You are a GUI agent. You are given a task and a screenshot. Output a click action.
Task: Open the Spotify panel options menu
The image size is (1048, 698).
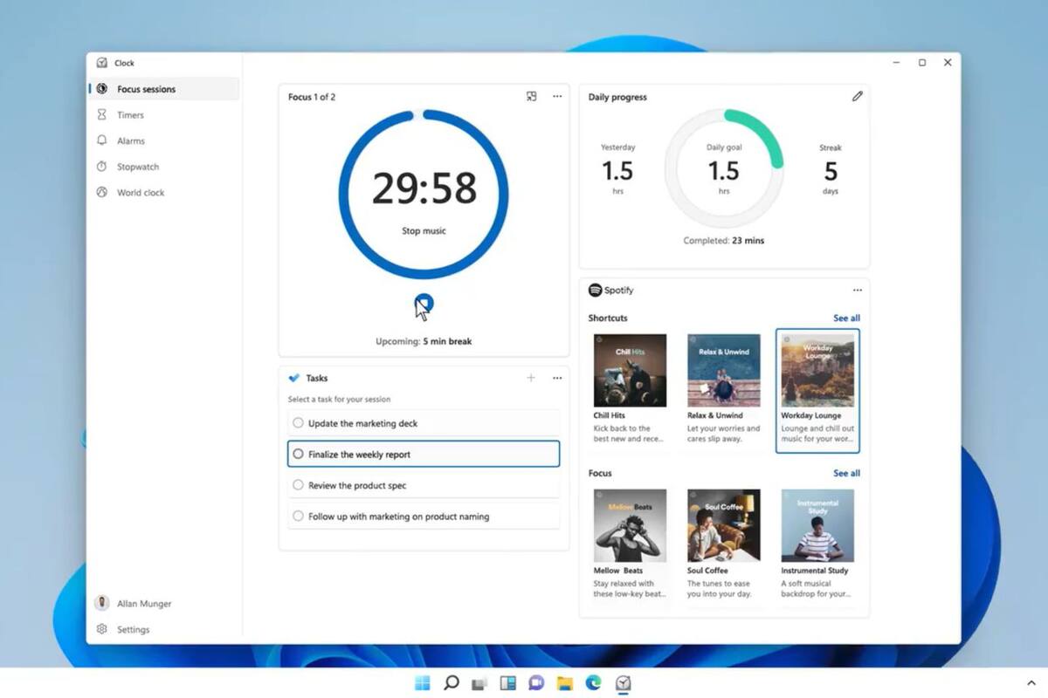pyautogui.click(x=857, y=290)
